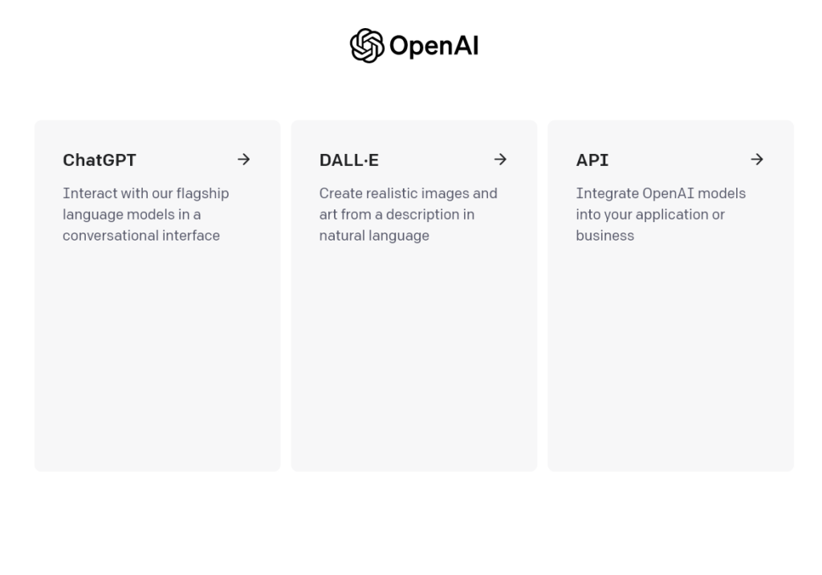Click the arrow icon beside API
822x575 pixels.
(x=757, y=160)
